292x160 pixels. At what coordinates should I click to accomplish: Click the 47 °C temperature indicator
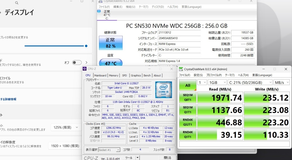pos(111,63)
